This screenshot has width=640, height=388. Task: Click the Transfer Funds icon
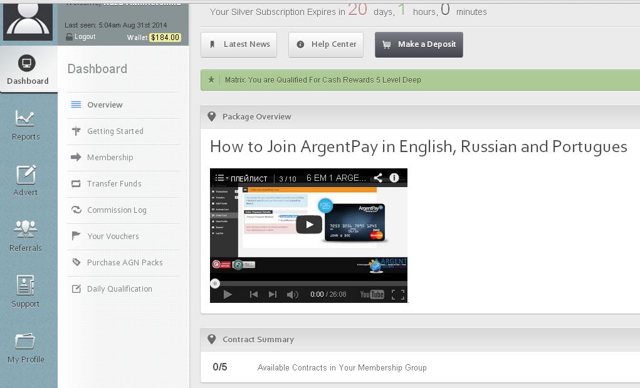click(76, 183)
